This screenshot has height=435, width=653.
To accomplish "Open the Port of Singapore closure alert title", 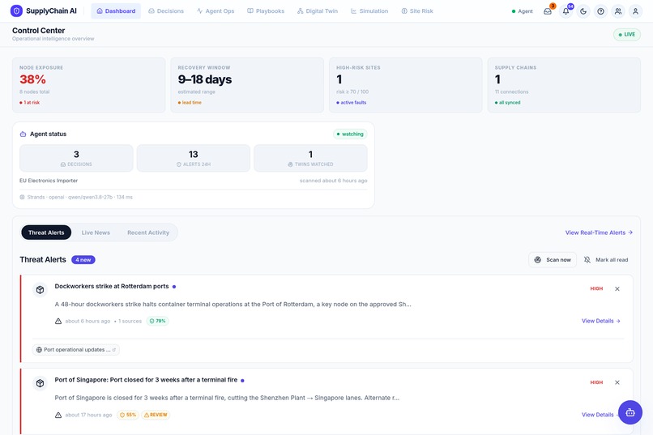I will pos(146,380).
